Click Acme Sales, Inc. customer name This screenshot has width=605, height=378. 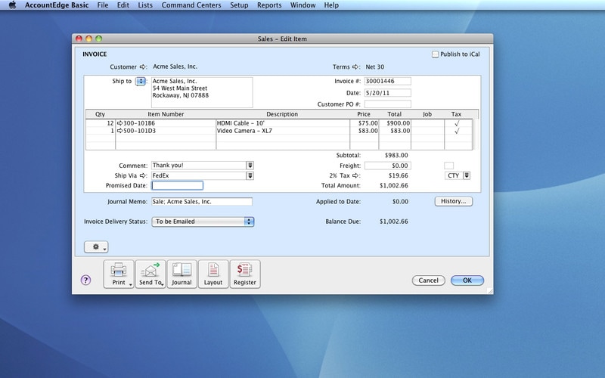pos(175,67)
